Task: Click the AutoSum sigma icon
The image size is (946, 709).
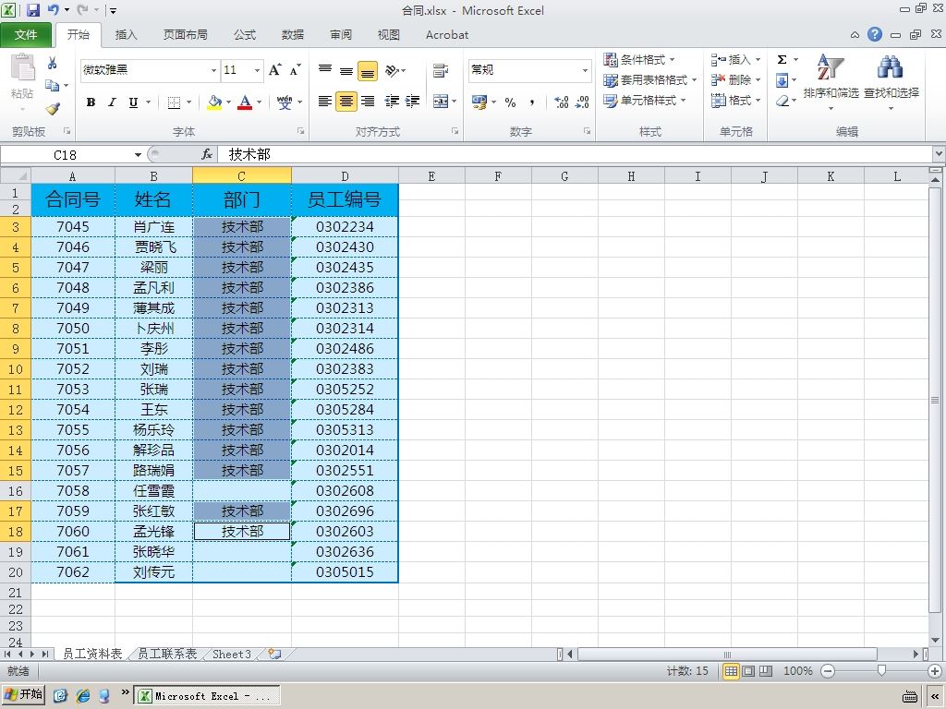Action: (x=782, y=60)
